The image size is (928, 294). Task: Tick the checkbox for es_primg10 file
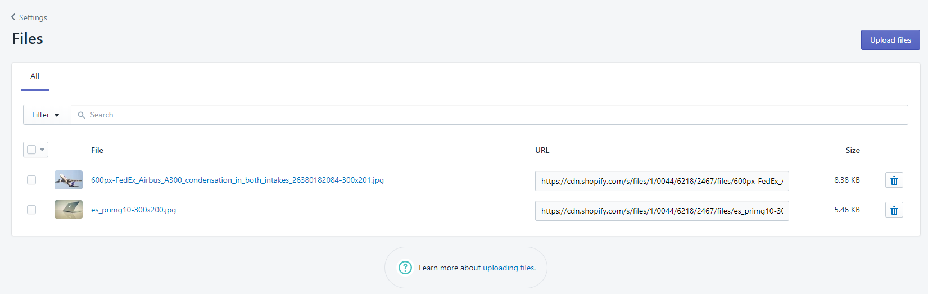click(31, 210)
